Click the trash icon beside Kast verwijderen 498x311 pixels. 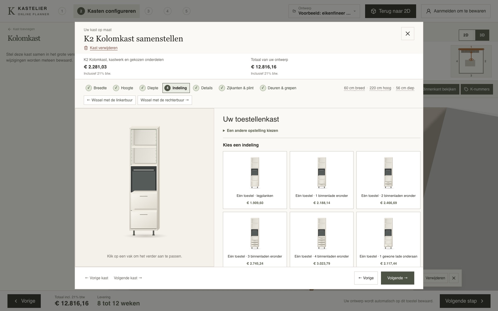[86, 48]
